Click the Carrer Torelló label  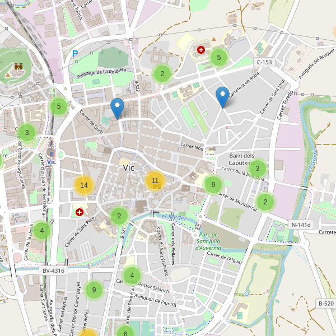[285, 105]
